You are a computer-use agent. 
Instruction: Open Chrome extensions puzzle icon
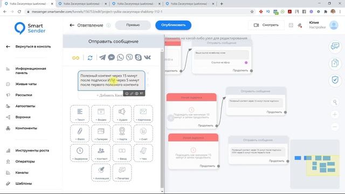(326, 12)
